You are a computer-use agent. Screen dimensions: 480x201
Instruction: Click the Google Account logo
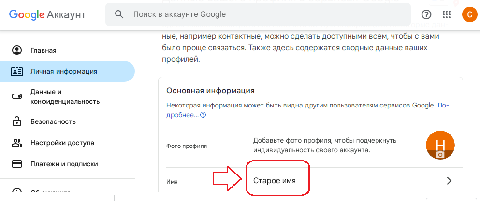click(x=47, y=14)
